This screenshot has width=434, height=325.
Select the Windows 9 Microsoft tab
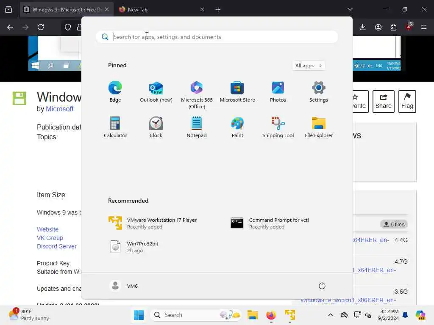[67, 9]
